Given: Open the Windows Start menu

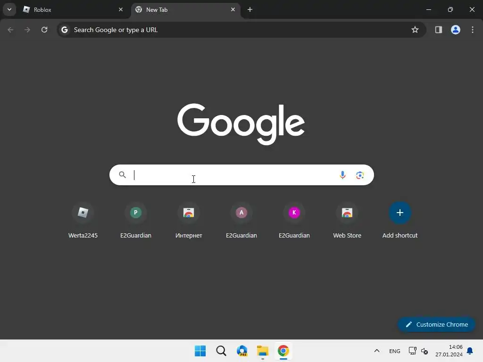Looking at the screenshot, I should click(200, 351).
